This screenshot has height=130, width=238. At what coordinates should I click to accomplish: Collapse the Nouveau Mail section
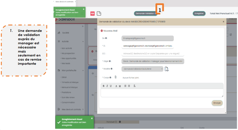(102, 31)
